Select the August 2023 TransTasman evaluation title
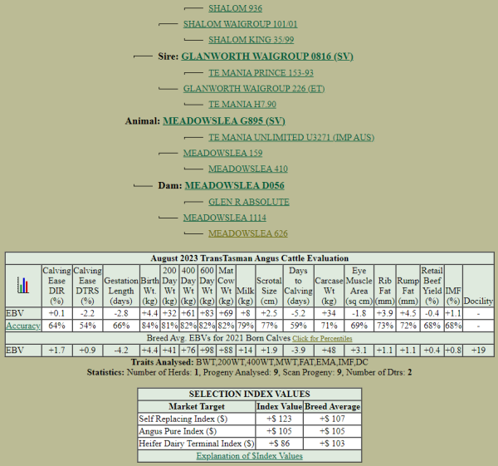 249,258
